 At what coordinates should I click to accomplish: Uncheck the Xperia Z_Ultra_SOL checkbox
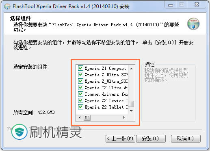[80, 81]
